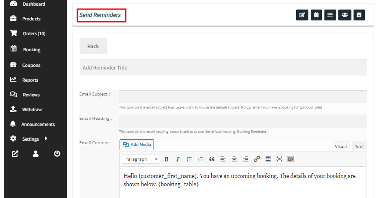
Task: Switch to the Visual editor tab
Action: tap(341, 146)
